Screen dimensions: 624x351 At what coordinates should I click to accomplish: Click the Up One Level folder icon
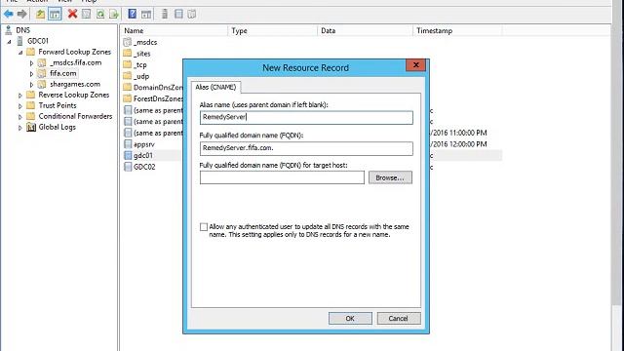pyautogui.click(x=40, y=15)
